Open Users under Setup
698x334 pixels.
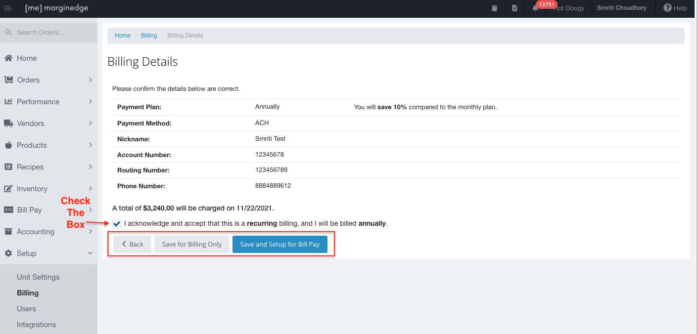tap(26, 309)
